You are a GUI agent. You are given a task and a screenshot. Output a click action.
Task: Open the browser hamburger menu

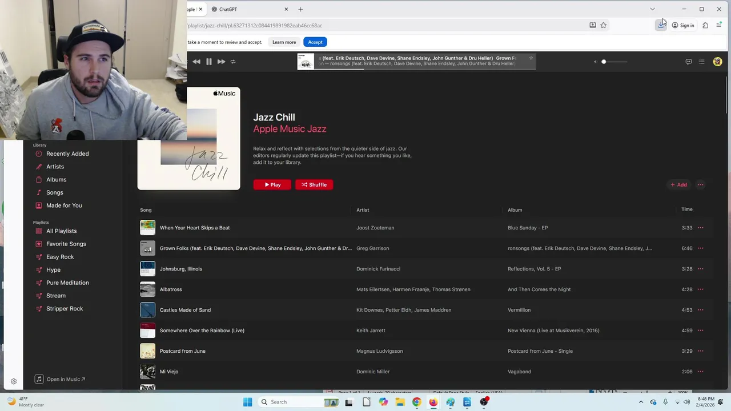(719, 25)
